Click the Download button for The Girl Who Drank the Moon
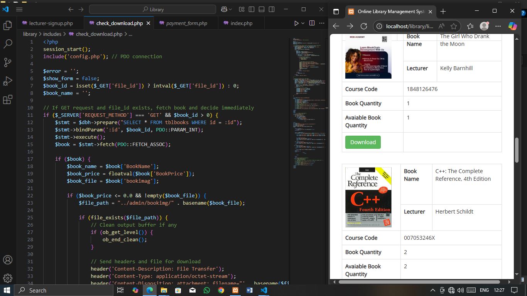The image size is (527, 296). (363, 142)
